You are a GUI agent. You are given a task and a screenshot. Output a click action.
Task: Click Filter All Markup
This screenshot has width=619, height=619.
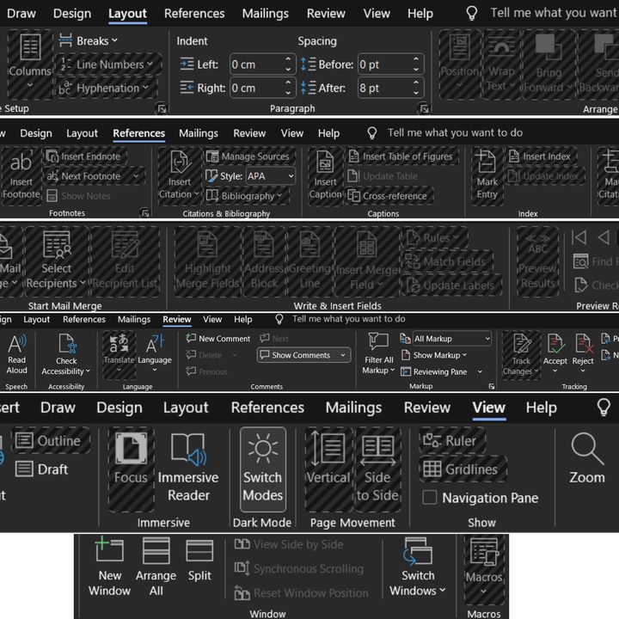click(378, 353)
